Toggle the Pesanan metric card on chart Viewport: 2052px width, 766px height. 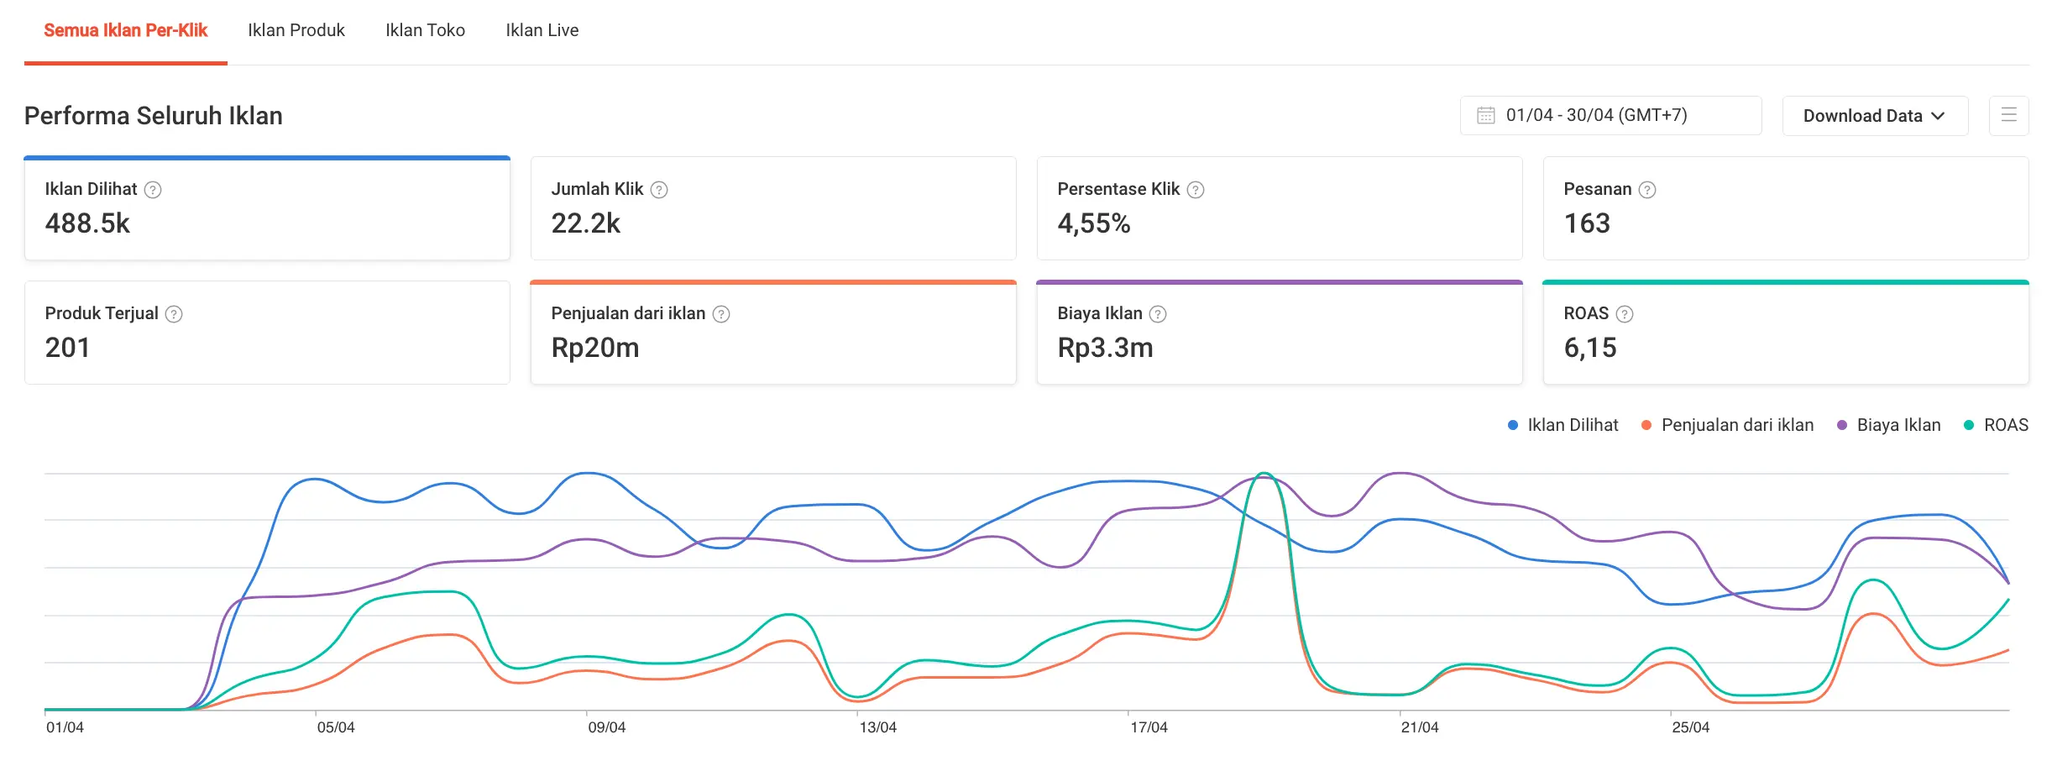click(x=1785, y=208)
